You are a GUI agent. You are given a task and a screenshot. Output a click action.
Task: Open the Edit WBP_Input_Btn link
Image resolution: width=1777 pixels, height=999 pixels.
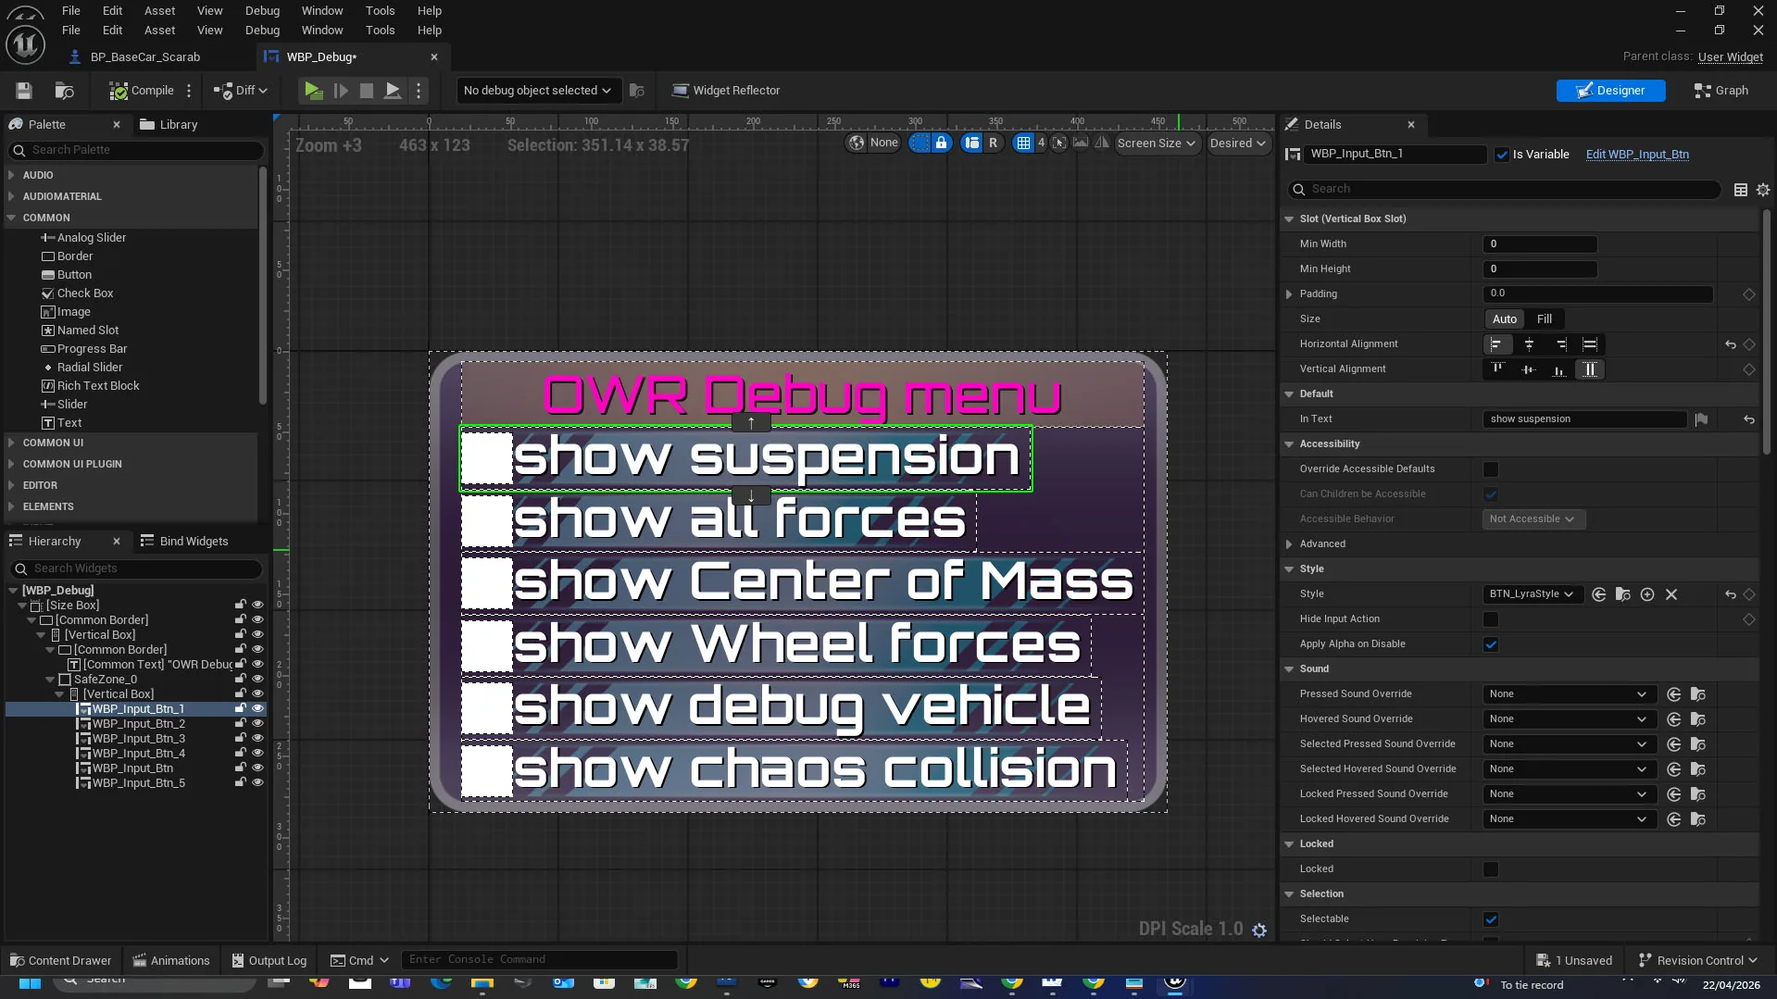click(x=1637, y=155)
